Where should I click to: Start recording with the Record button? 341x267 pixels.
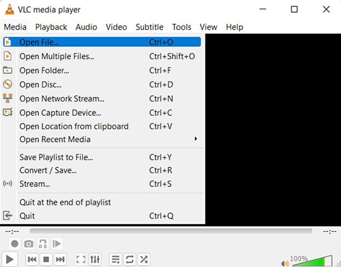point(15,244)
